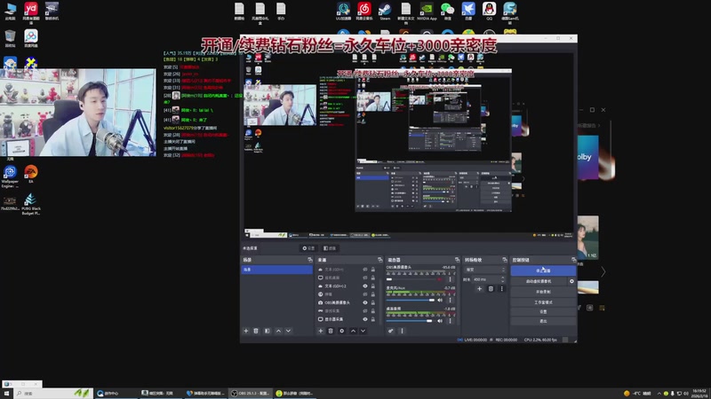The image size is (711, 399).
Task: Adjust 桌面音频 volume slider
Action: pos(410,321)
